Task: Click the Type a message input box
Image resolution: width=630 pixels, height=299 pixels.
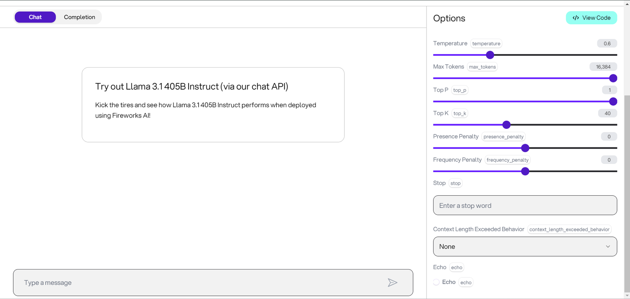Action: 213,282
